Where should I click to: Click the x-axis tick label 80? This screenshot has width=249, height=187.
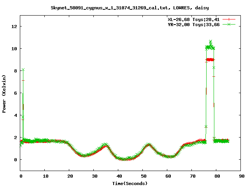click(x=217, y=176)
